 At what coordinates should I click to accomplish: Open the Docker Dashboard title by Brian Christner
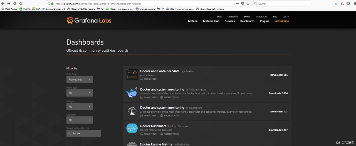[x=153, y=126]
